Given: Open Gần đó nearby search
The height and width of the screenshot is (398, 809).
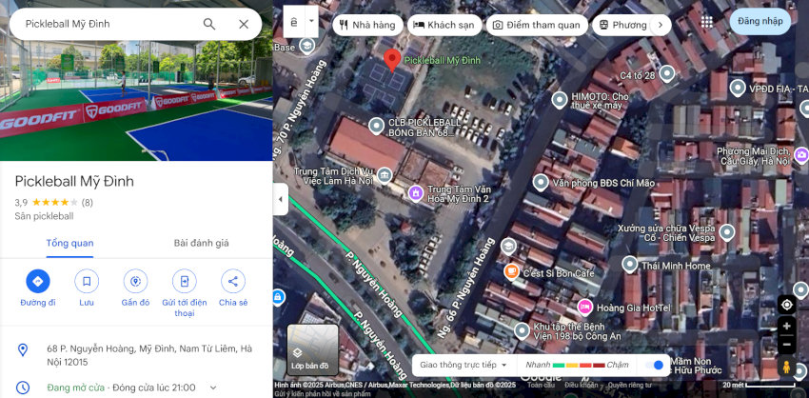Looking at the screenshot, I should click(x=135, y=282).
